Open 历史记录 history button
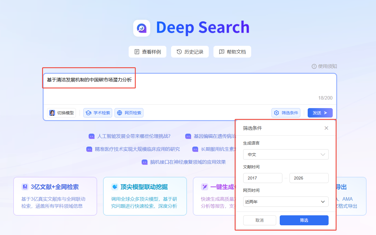The height and width of the screenshot is (235, 376). pyautogui.click(x=190, y=52)
